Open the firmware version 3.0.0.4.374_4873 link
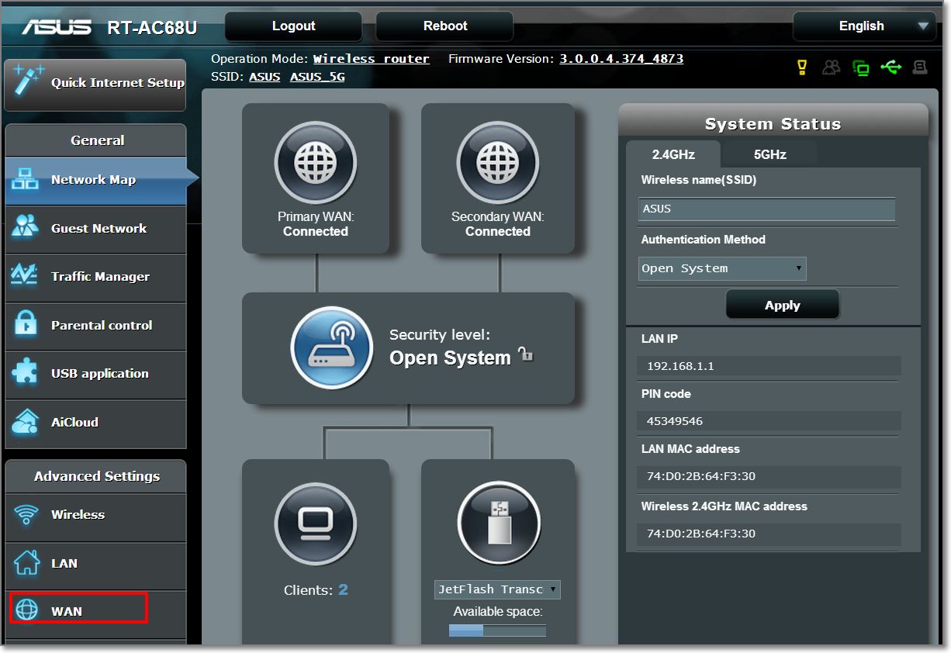 point(621,59)
